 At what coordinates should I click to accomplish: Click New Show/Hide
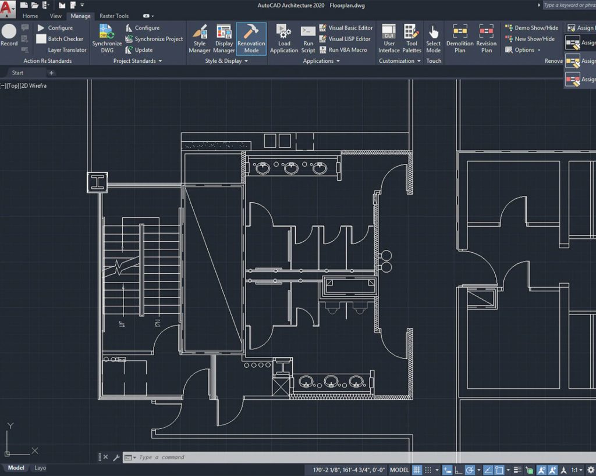coord(530,39)
